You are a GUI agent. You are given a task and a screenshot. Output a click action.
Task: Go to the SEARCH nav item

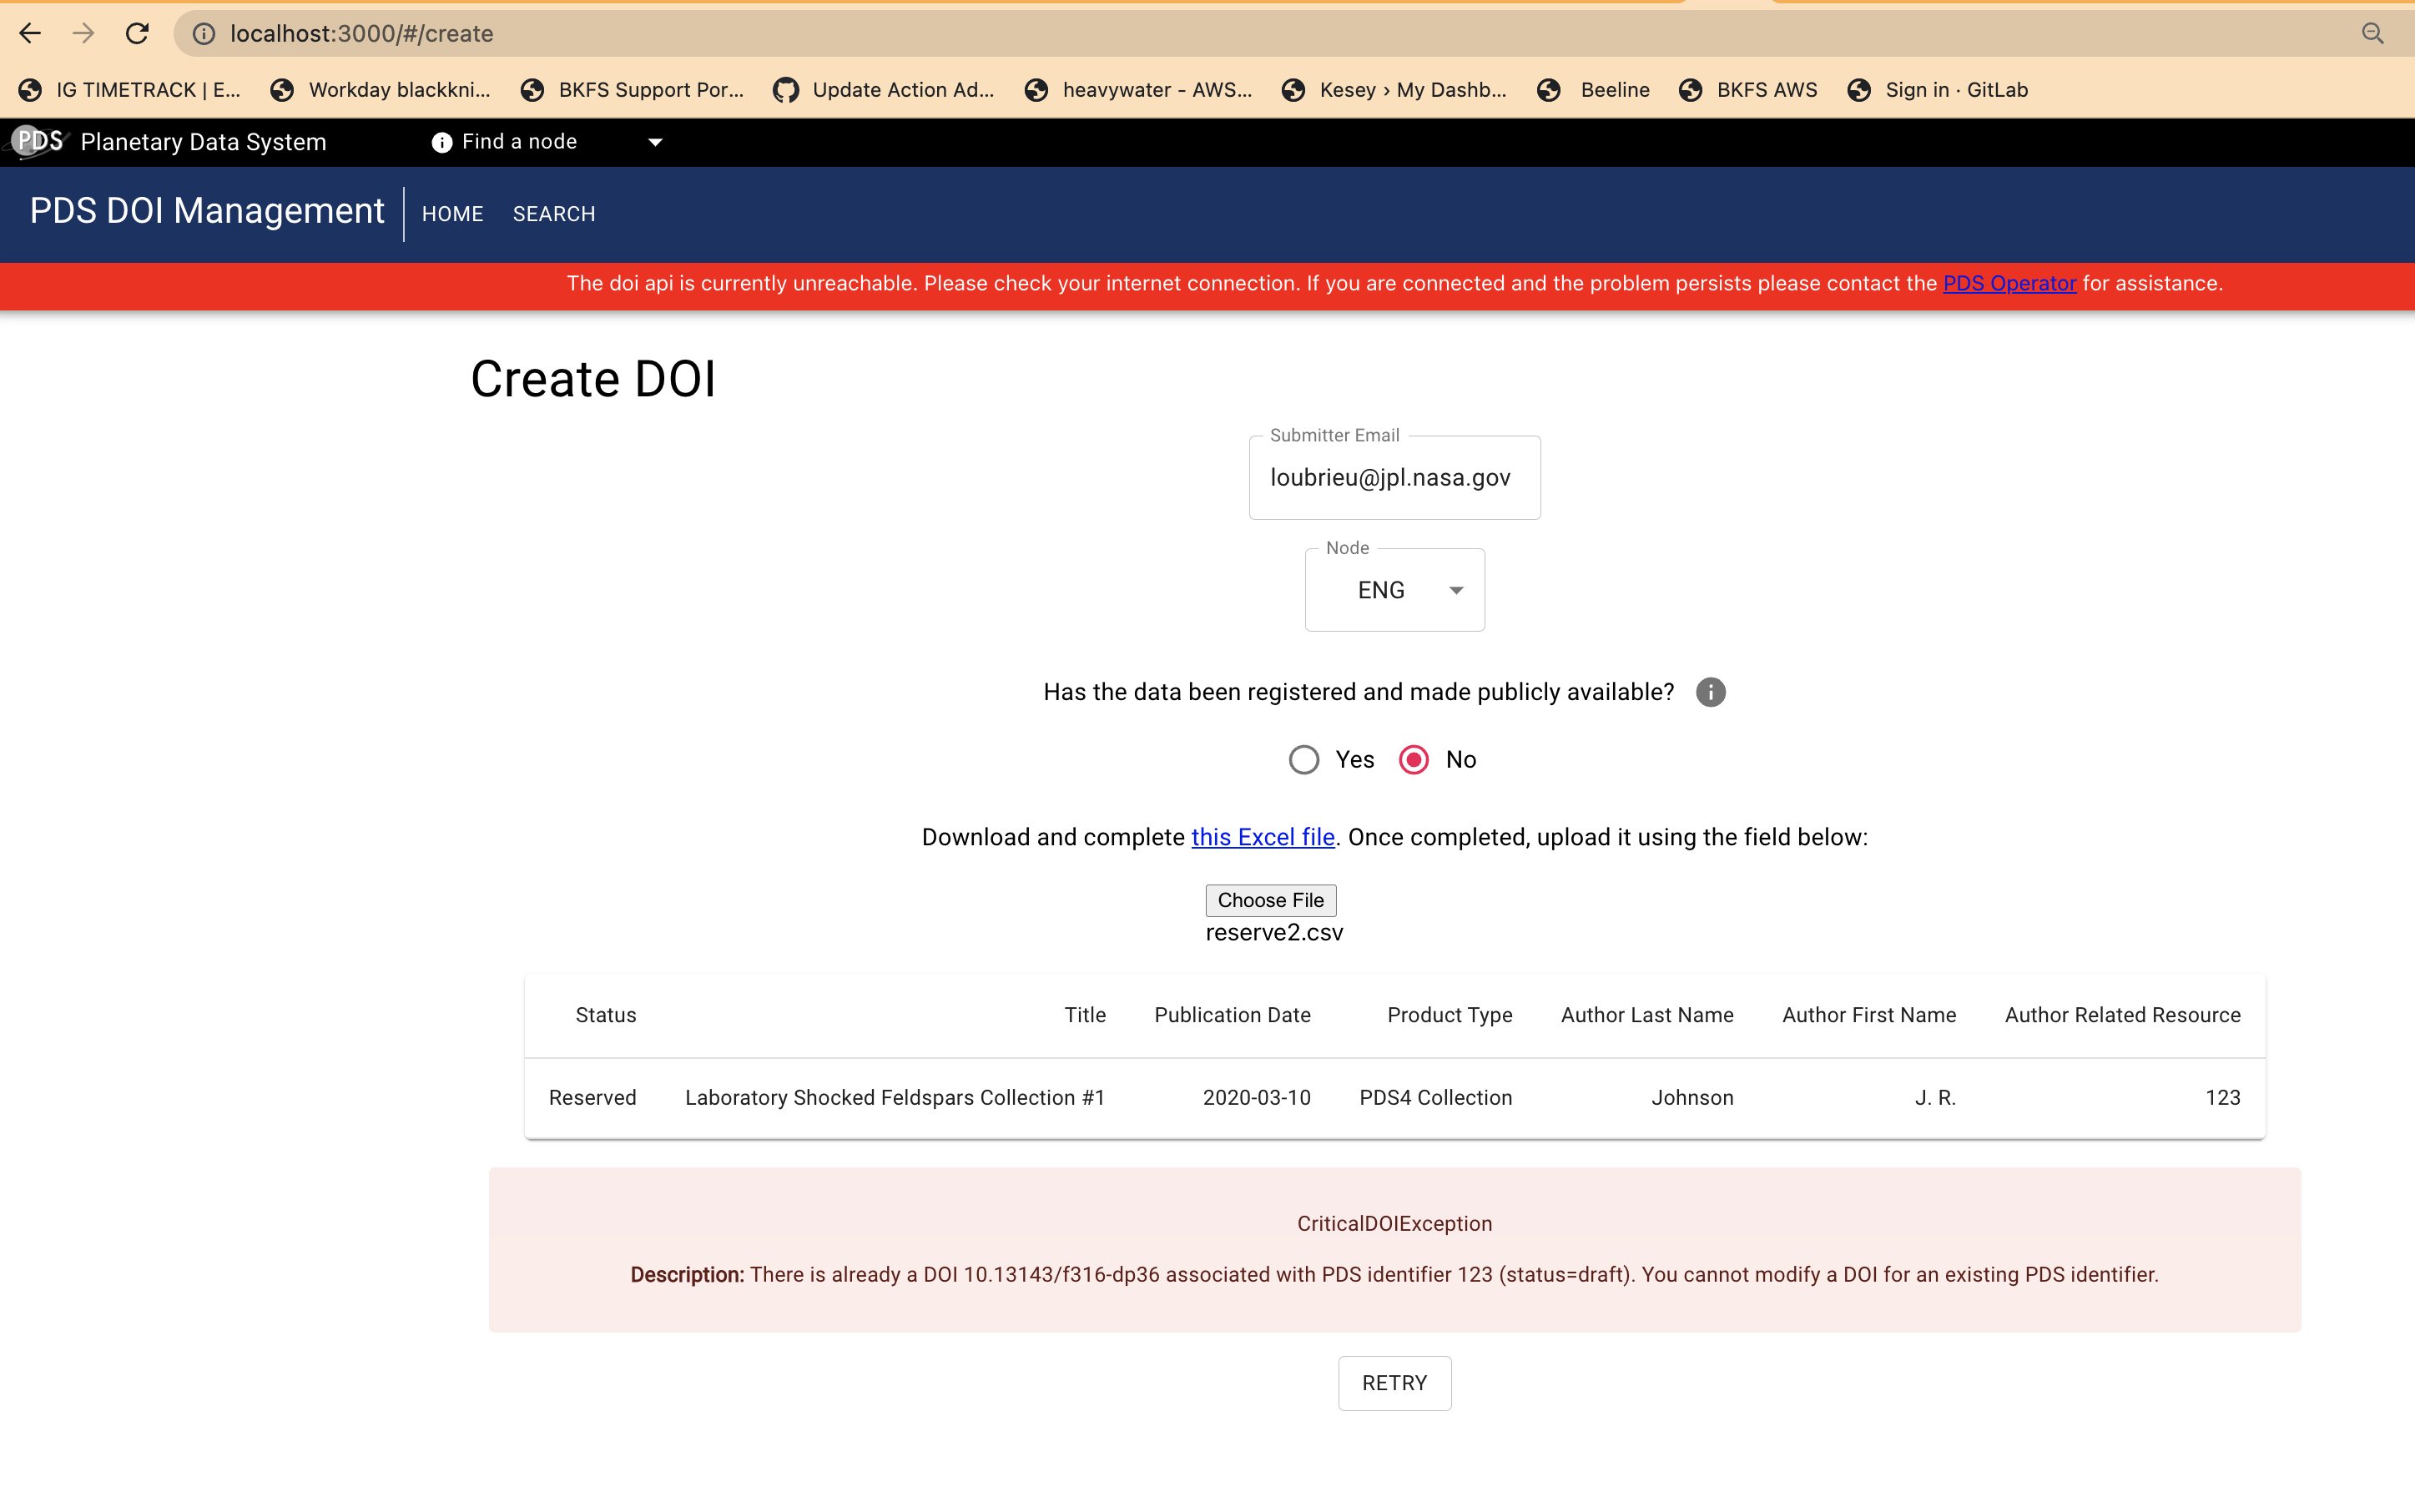pyautogui.click(x=554, y=214)
